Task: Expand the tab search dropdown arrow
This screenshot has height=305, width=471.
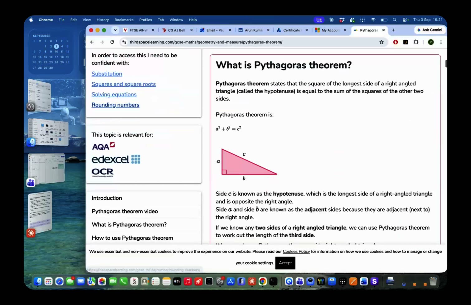Action: pyautogui.click(x=115, y=30)
